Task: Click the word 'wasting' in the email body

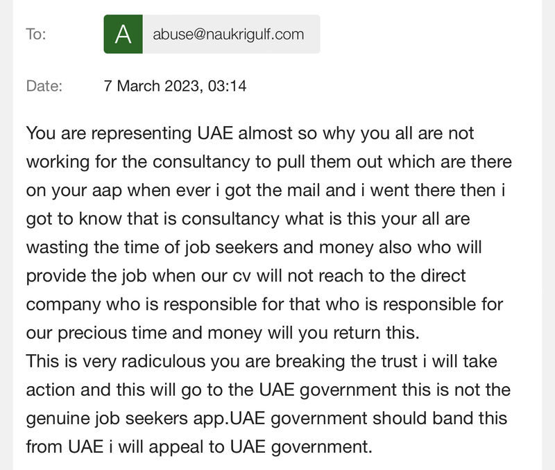Action: (57, 248)
